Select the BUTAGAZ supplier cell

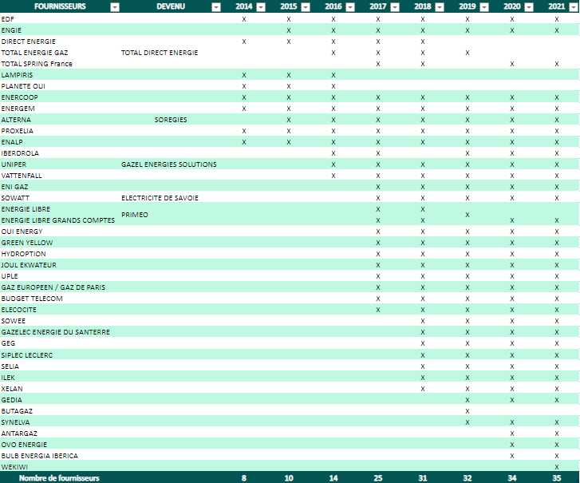pyautogui.click(x=60, y=411)
